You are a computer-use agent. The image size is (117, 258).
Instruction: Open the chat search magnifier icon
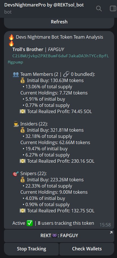(x=99, y=8)
